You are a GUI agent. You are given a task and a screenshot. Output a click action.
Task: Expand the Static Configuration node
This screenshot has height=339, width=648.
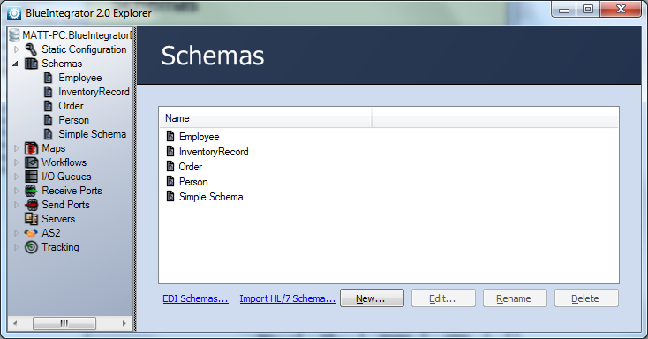point(16,49)
